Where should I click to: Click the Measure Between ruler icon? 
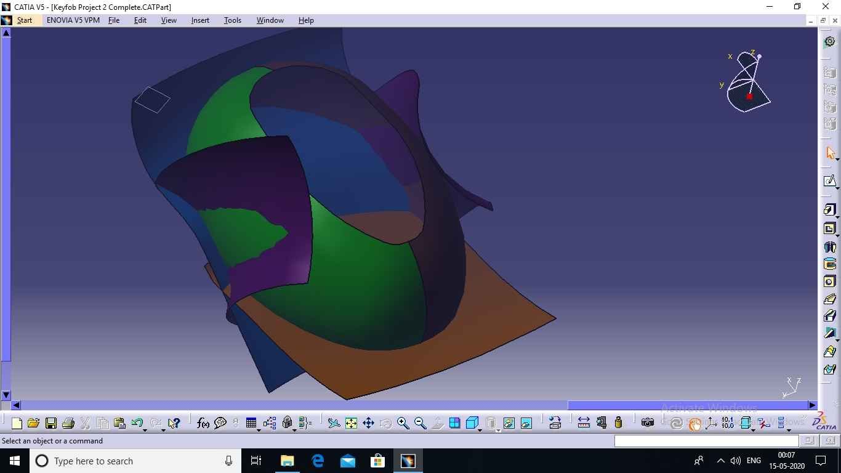click(584, 423)
